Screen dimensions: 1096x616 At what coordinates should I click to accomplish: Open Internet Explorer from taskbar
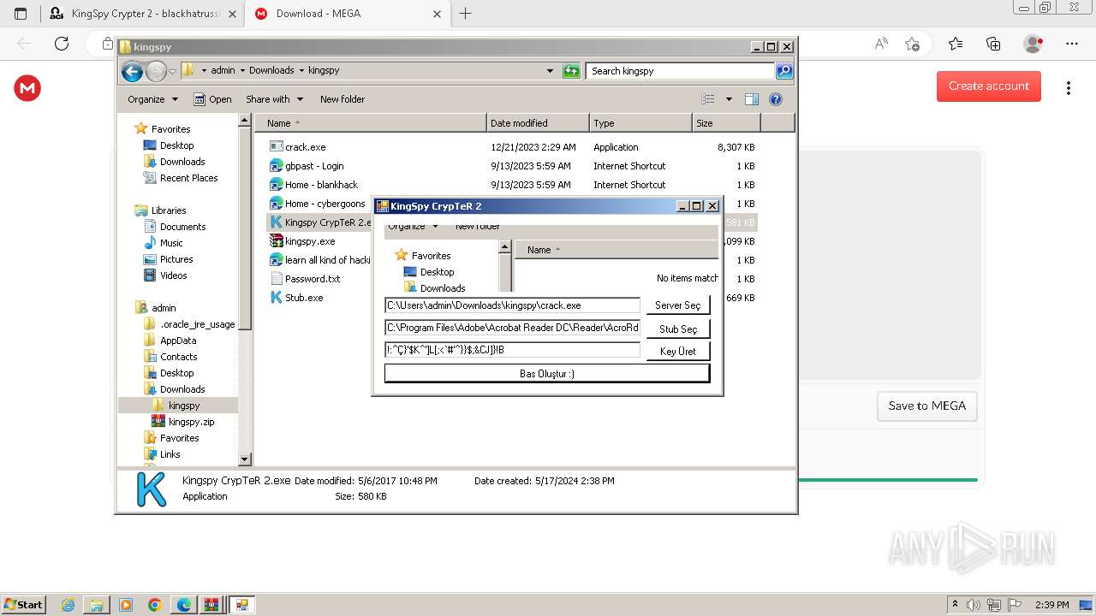68,605
